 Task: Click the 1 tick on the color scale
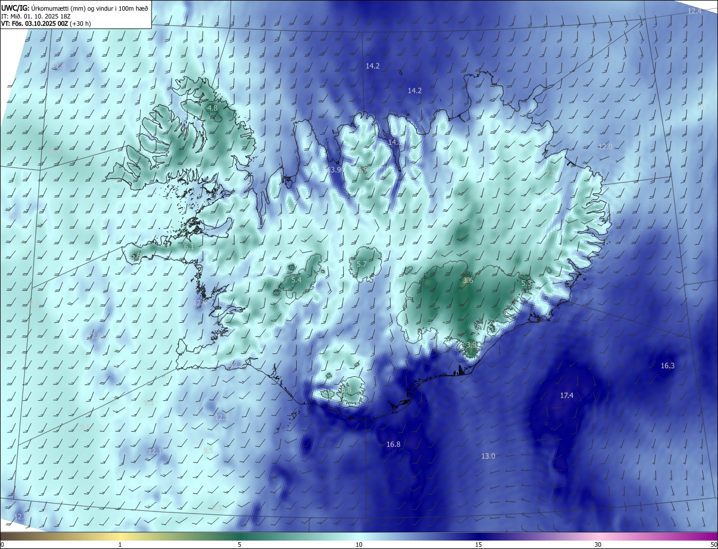(120, 545)
